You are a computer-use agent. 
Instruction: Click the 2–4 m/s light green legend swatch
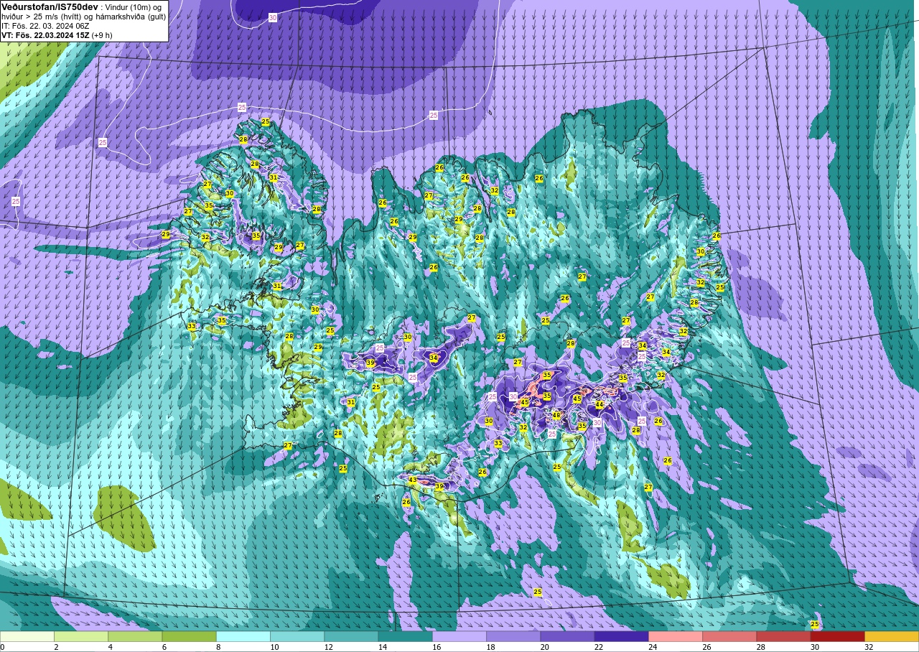point(81,636)
